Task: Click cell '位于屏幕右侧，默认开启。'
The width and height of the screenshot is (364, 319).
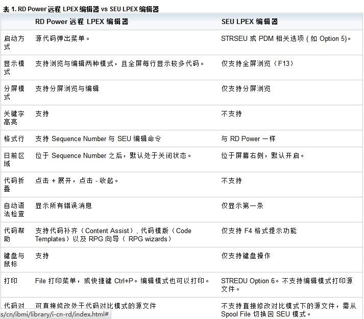Action: click(x=262, y=155)
